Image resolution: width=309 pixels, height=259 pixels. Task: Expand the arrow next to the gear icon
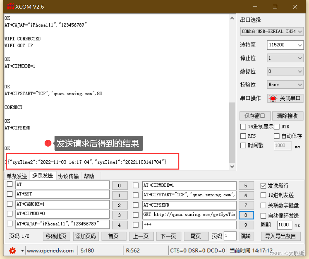click(x=22, y=251)
